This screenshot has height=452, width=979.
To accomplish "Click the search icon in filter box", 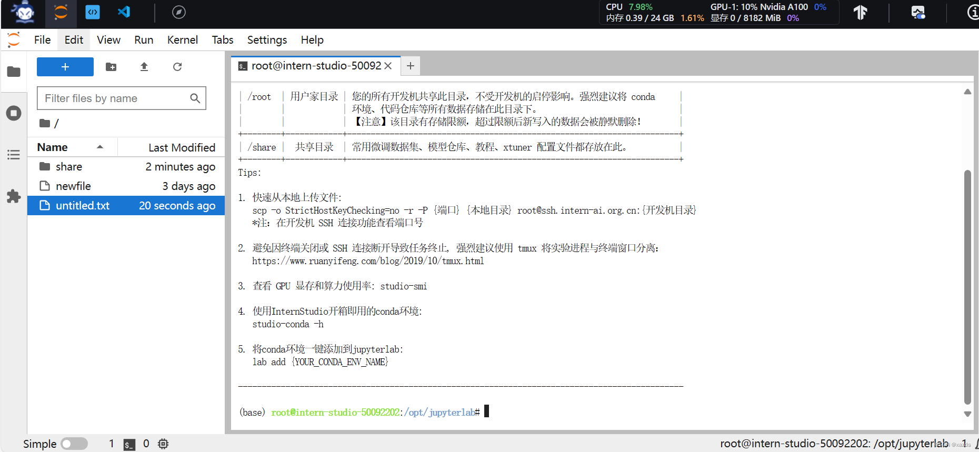I will tap(195, 98).
